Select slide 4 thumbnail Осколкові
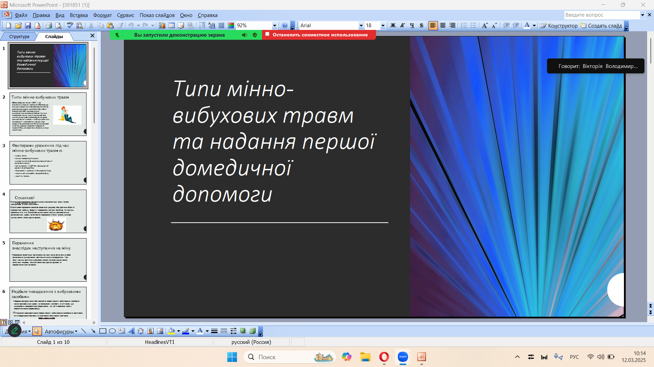 [48, 211]
